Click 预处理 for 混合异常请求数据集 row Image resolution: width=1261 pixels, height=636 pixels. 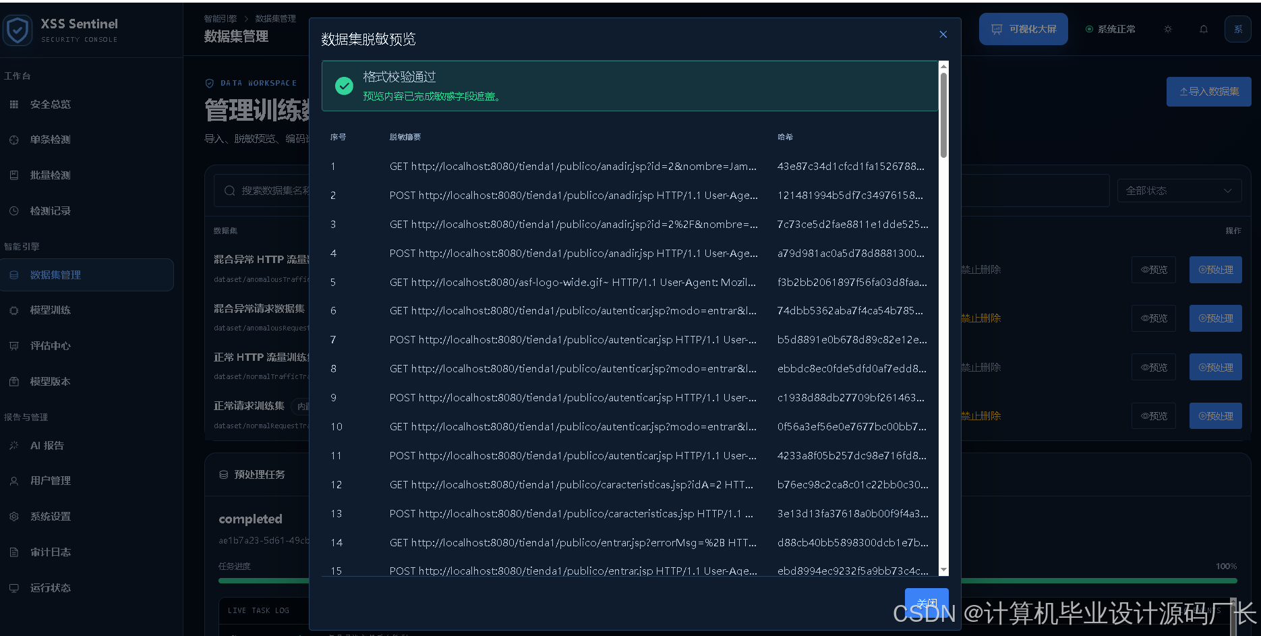click(1216, 318)
